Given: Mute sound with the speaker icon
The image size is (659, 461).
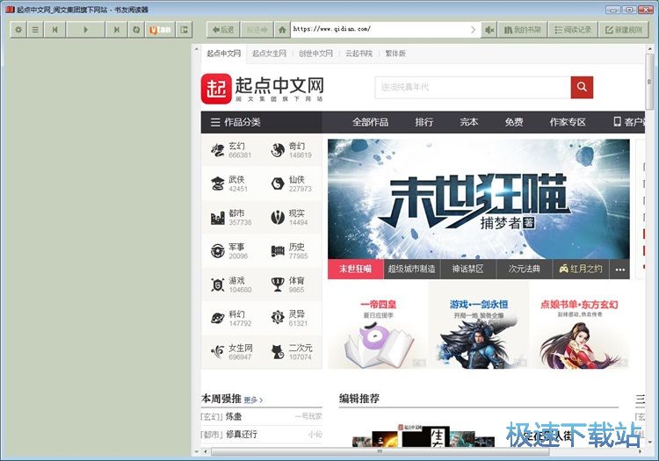Looking at the screenshot, I should (491, 29).
